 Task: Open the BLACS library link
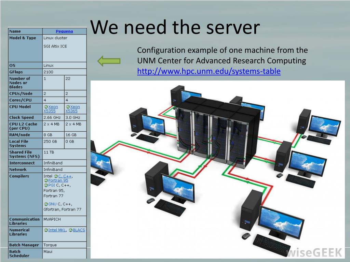point(79,230)
